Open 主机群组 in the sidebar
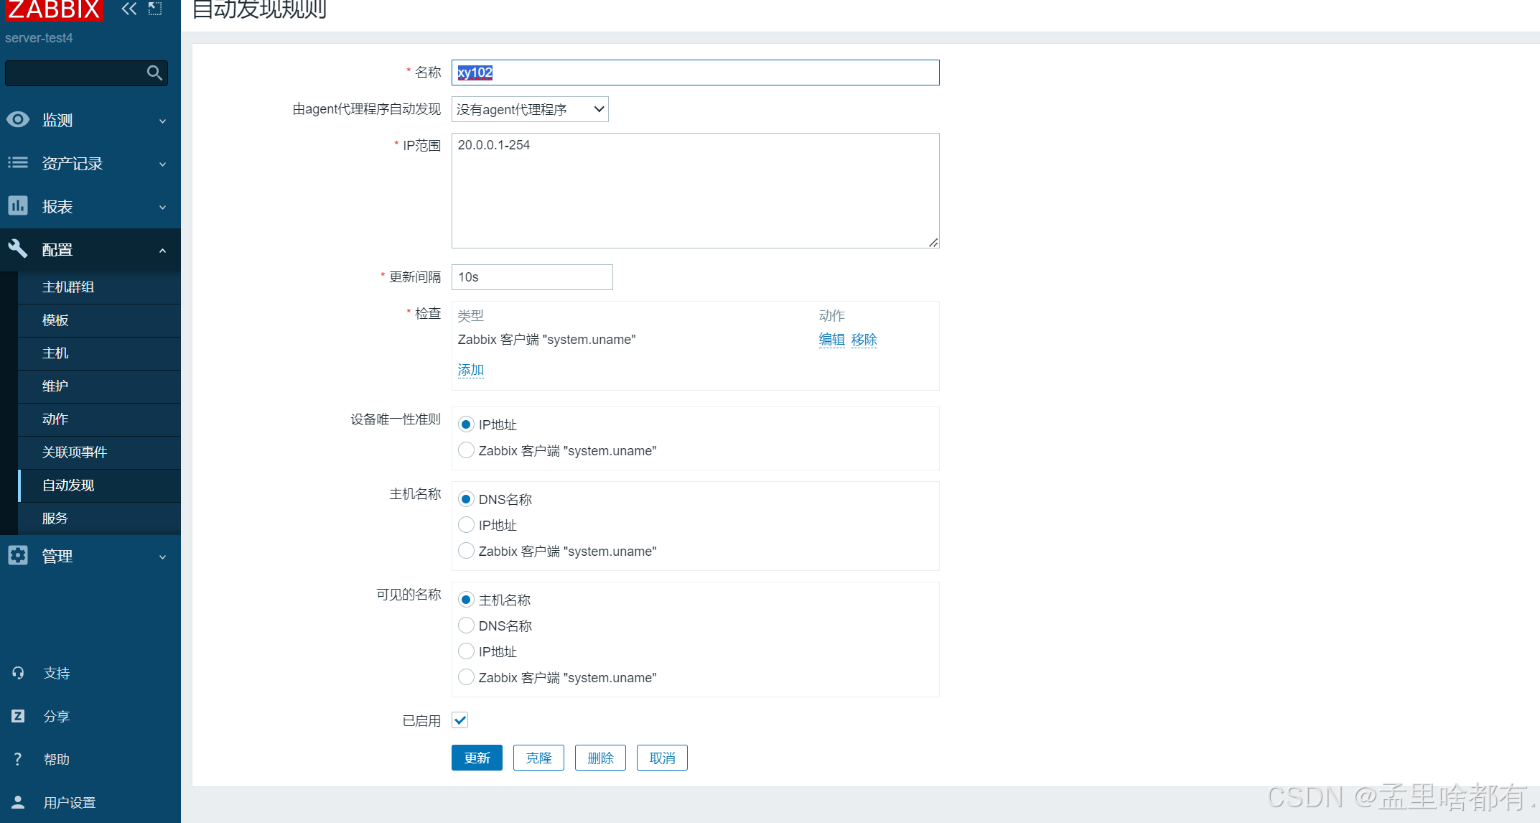 (68, 287)
